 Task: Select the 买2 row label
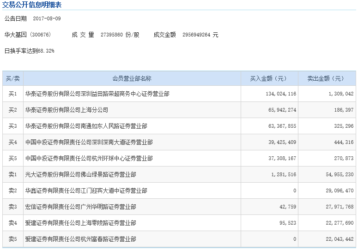13,110
